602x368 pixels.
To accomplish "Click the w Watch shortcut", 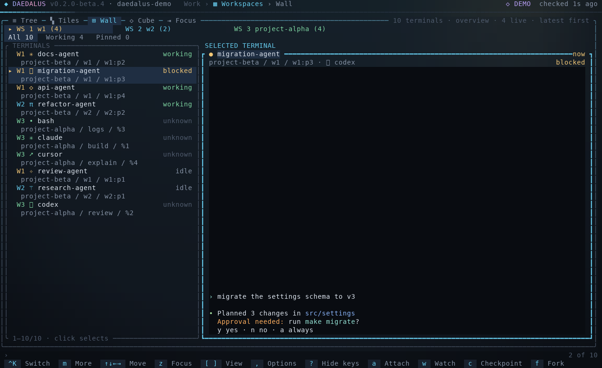I will [437, 363].
